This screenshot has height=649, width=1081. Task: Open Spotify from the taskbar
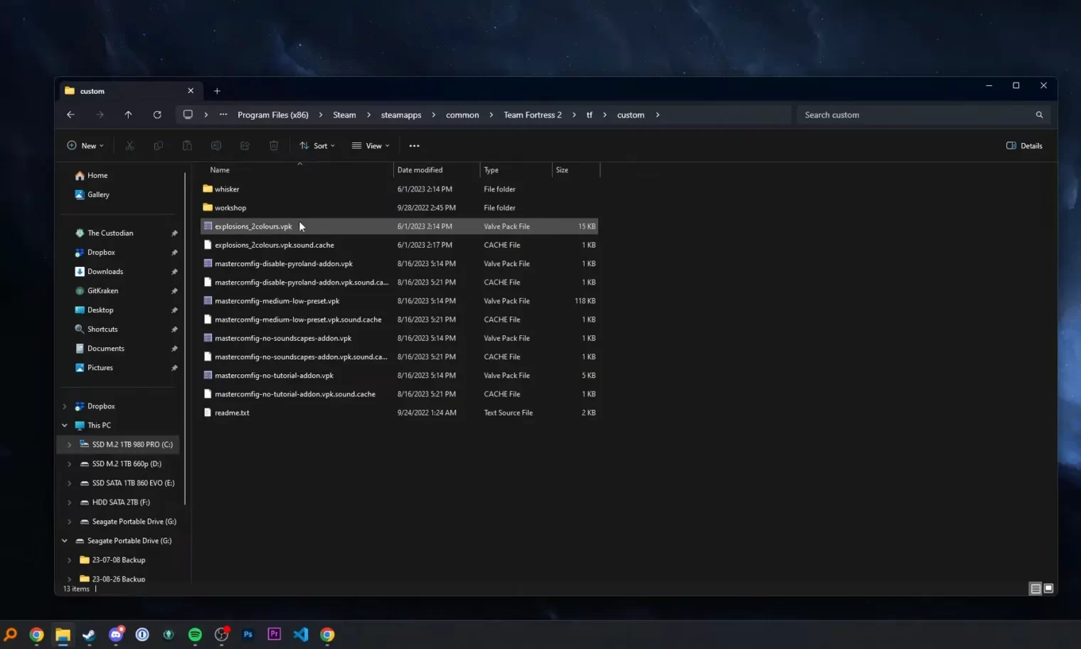195,635
